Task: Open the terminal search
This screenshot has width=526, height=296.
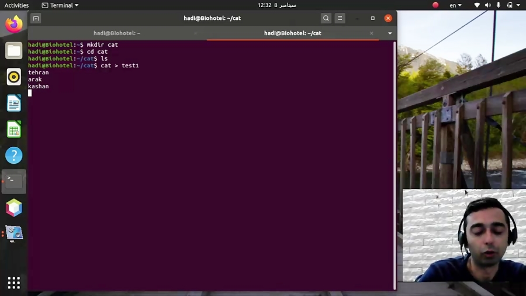Action: pos(326,18)
